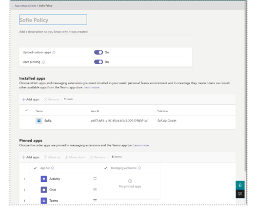Click the info icon beside App bar header
258x208 pixels.
pyautogui.click(x=53, y=168)
